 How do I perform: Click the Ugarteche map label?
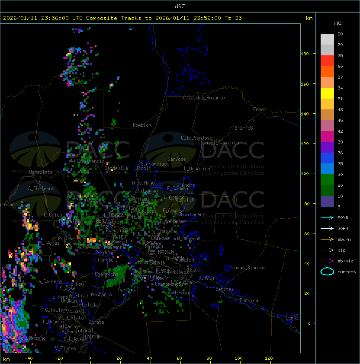[107, 274]
